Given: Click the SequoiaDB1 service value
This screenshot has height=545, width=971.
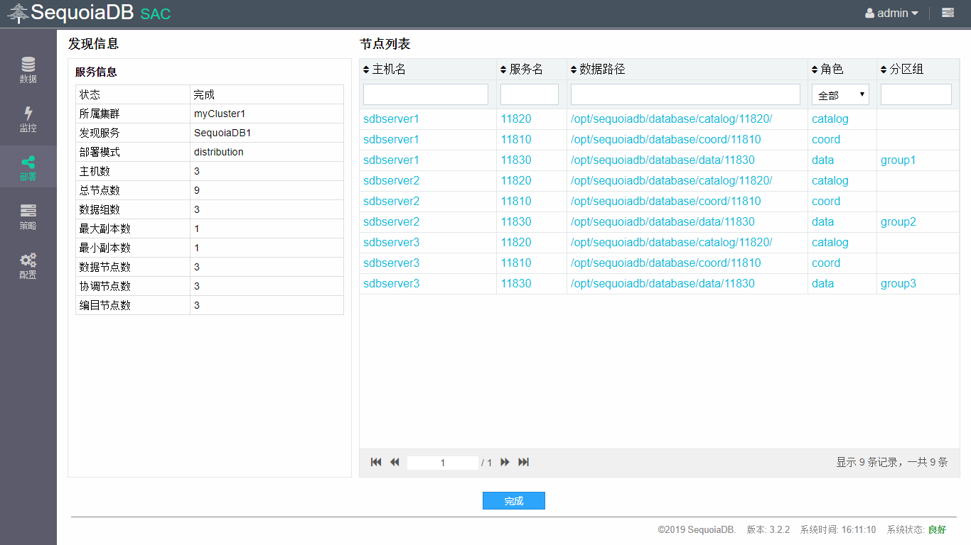Looking at the screenshot, I should tap(222, 133).
